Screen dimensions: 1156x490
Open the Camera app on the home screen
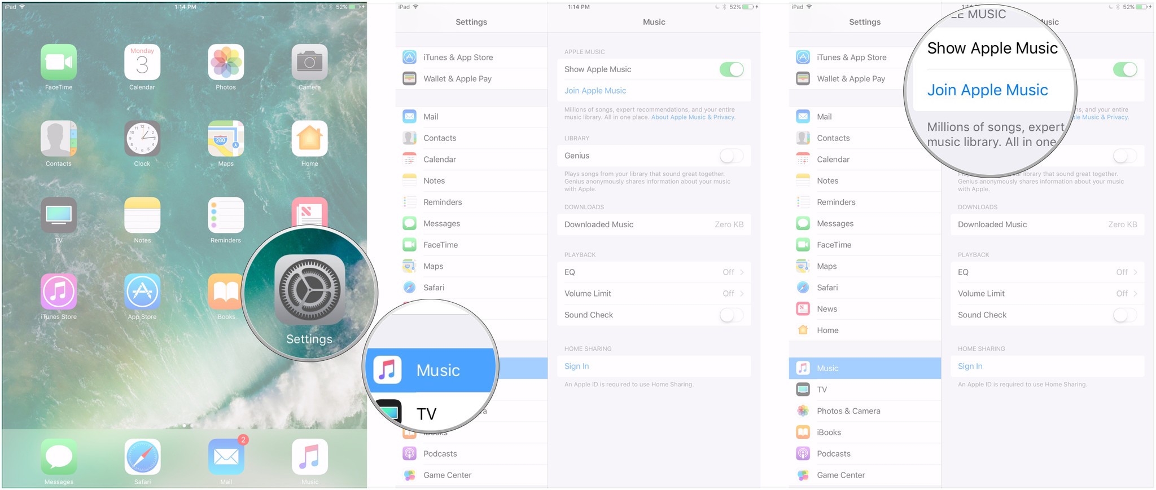point(309,62)
